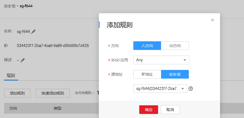Screen dimensions: 244x118
Task: Choose IP地址 as source type
Action: 147,74
